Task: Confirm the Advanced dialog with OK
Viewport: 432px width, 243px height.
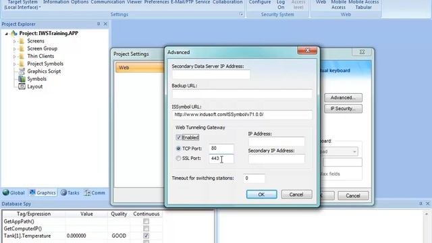Action: pos(261,194)
